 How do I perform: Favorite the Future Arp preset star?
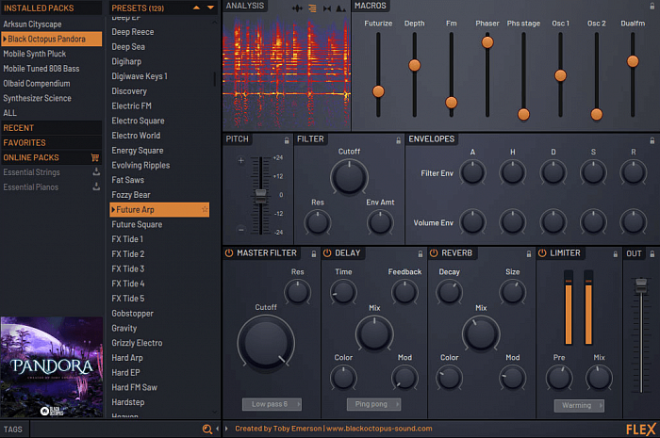(206, 210)
